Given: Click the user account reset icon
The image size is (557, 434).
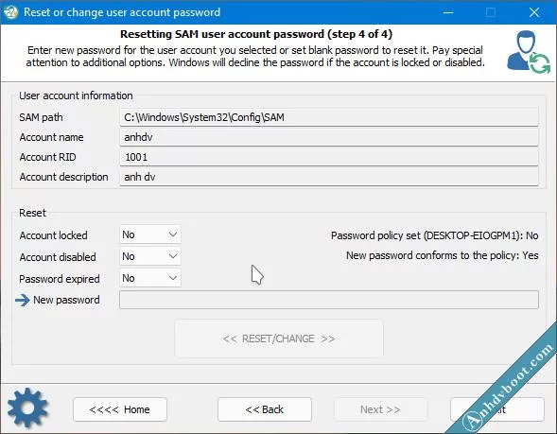Looking at the screenshot, I should pos(529,52).
